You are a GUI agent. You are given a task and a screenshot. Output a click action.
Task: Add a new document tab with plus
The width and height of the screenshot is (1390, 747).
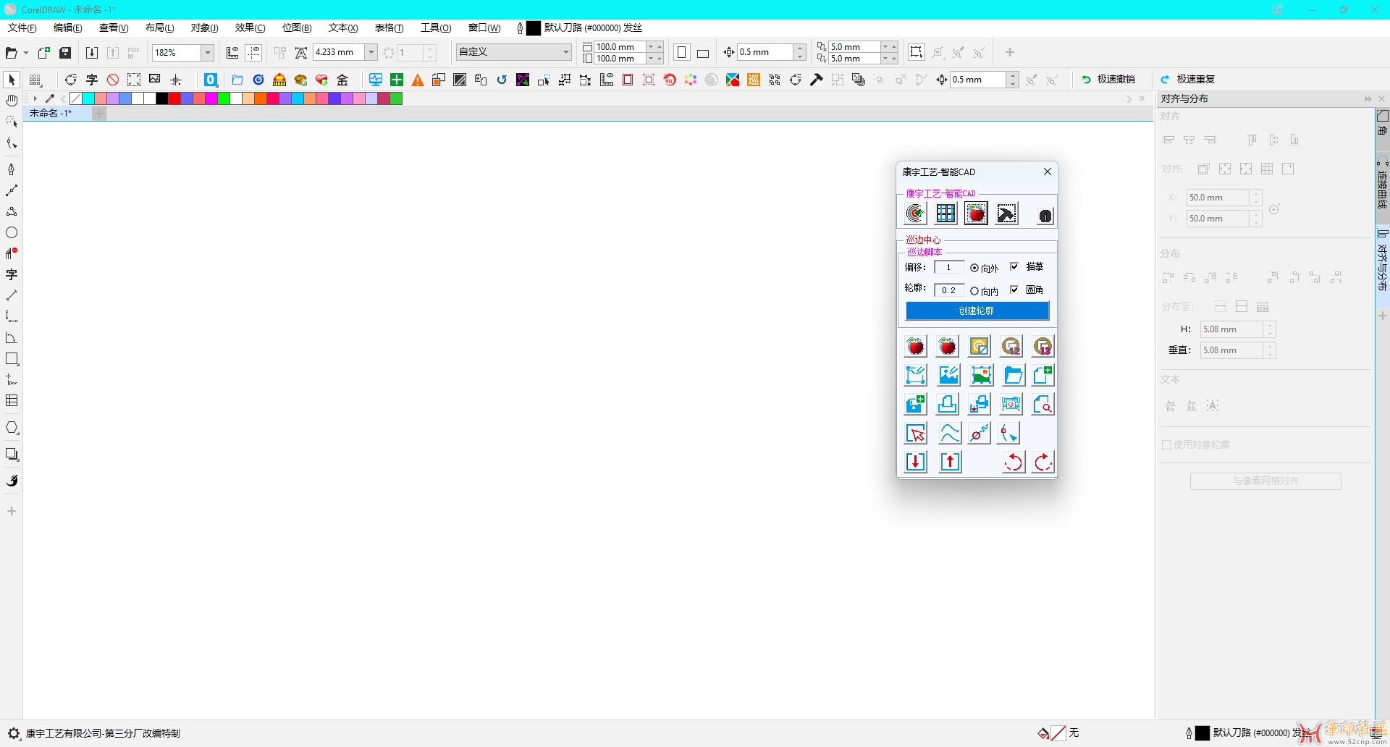(x=99, y=113)
